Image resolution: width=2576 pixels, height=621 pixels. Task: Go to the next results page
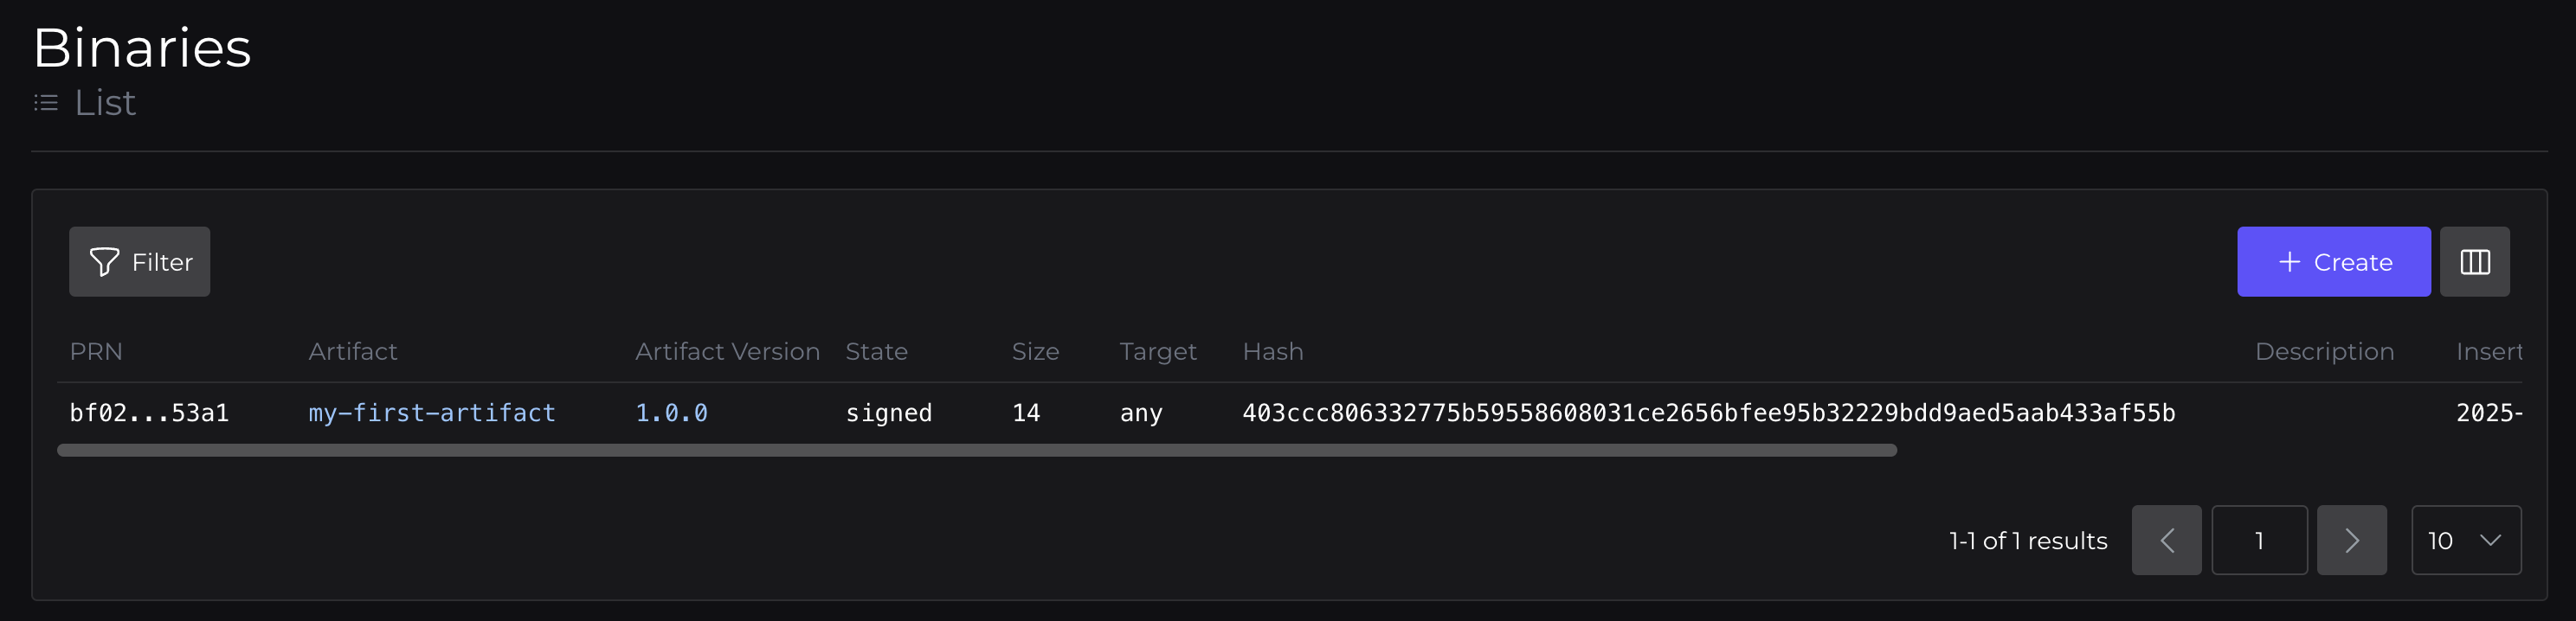2351,540
